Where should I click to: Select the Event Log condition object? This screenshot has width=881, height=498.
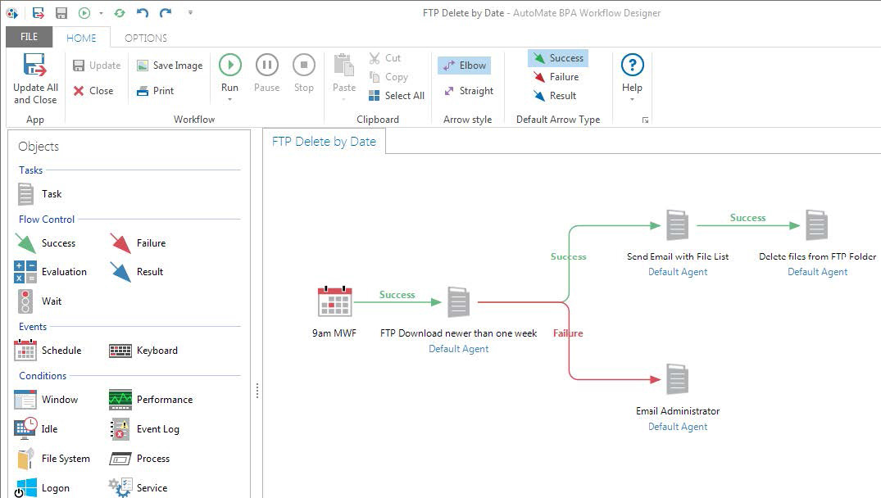[x=145, y=429]
